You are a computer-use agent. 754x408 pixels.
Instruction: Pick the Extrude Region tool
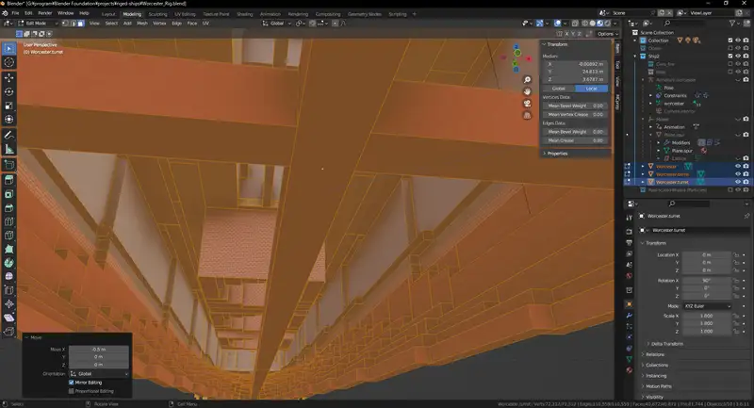point(8,180)
